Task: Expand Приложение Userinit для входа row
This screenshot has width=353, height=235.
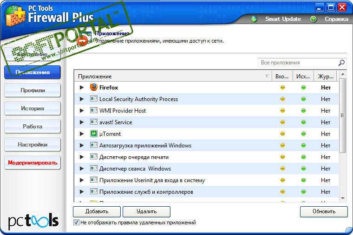Action: tap(82, 180)
